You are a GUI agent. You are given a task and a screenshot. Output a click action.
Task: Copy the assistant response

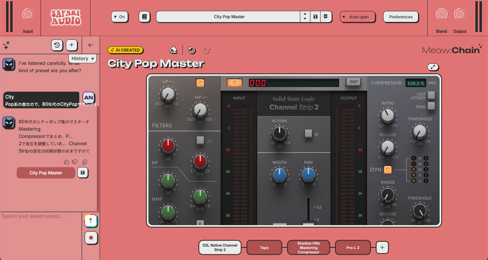click(x=85, y=162)
